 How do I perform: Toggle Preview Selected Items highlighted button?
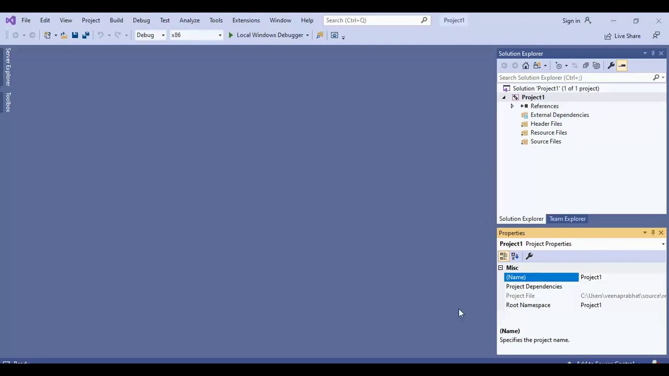coord(622,65)
